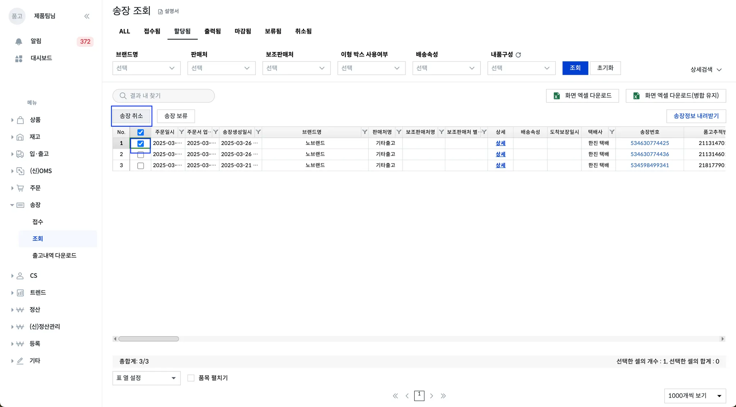
Task: Click the horizontal scrollbar thumb
Action: point(148,339)
